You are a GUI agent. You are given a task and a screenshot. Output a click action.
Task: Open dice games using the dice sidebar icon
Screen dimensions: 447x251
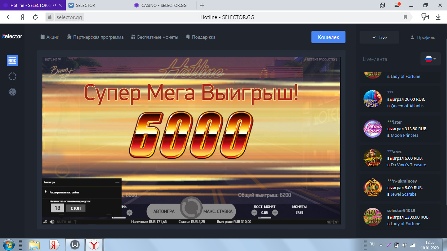click(12, 92)
